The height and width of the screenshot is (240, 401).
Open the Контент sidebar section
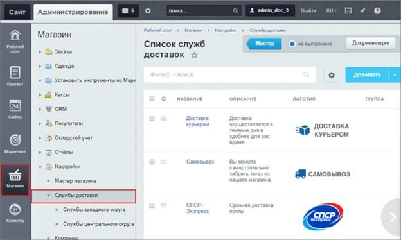(x=15, y=76)
